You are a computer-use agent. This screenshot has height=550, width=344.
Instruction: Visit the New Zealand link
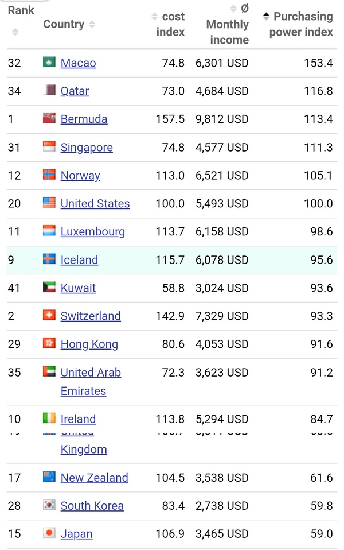(94, 478)
